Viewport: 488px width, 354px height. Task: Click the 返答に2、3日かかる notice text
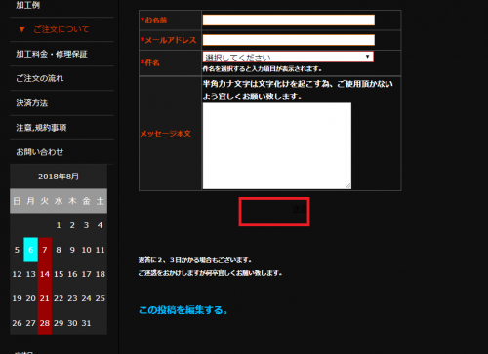(194, 260)
